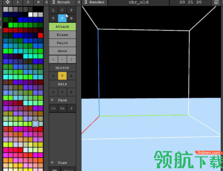Select the C center brush mode
The image size is (223, 171).
coord(62,10)
